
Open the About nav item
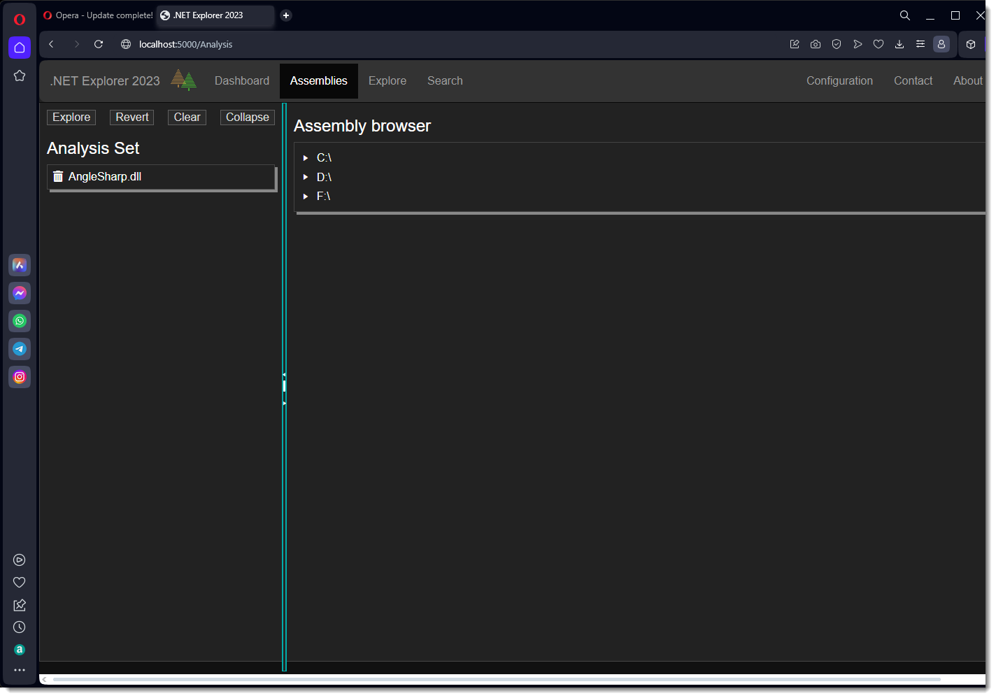tap(967, 81)
